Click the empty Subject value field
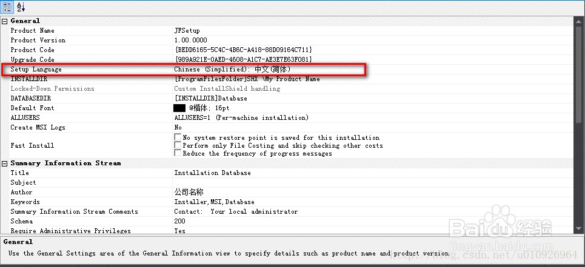The width and height of the screenshot is (585, 267). (x=372, y=182)
